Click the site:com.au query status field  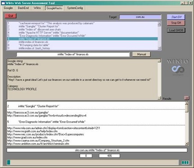click(97, 150)
